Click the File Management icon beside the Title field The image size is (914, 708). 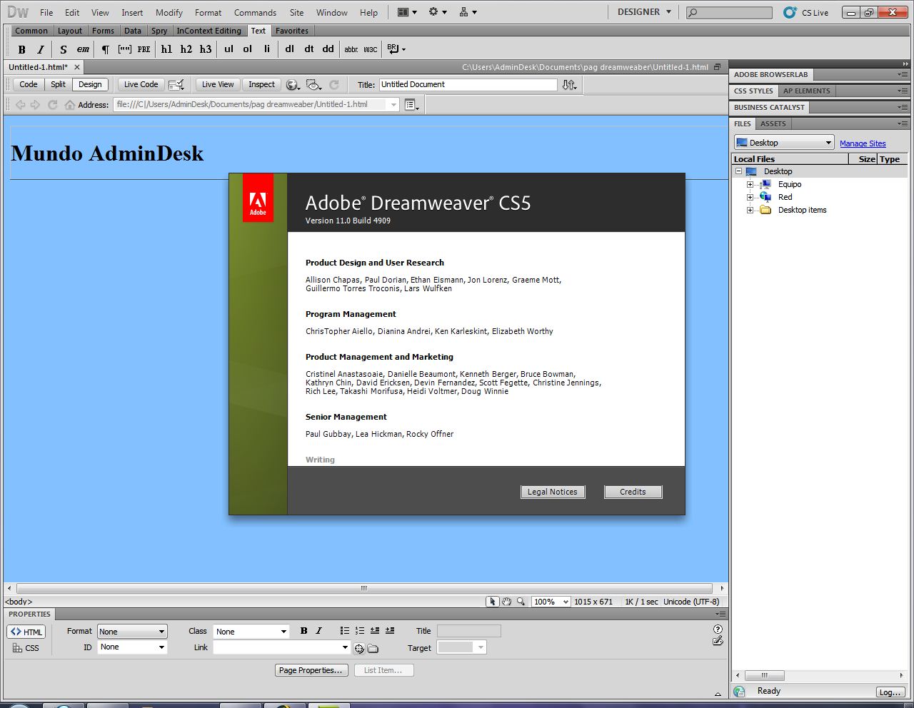tap(569, 85)
